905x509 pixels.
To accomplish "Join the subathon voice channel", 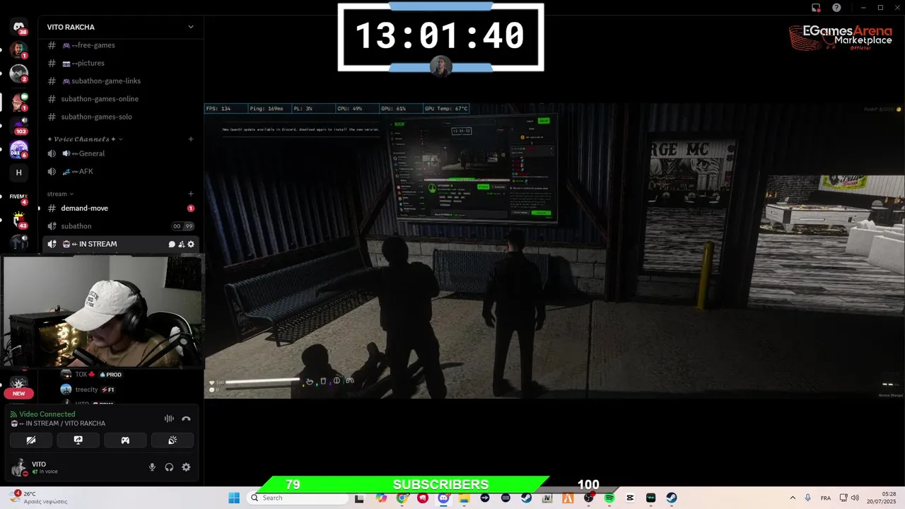I will click(120, 226).
